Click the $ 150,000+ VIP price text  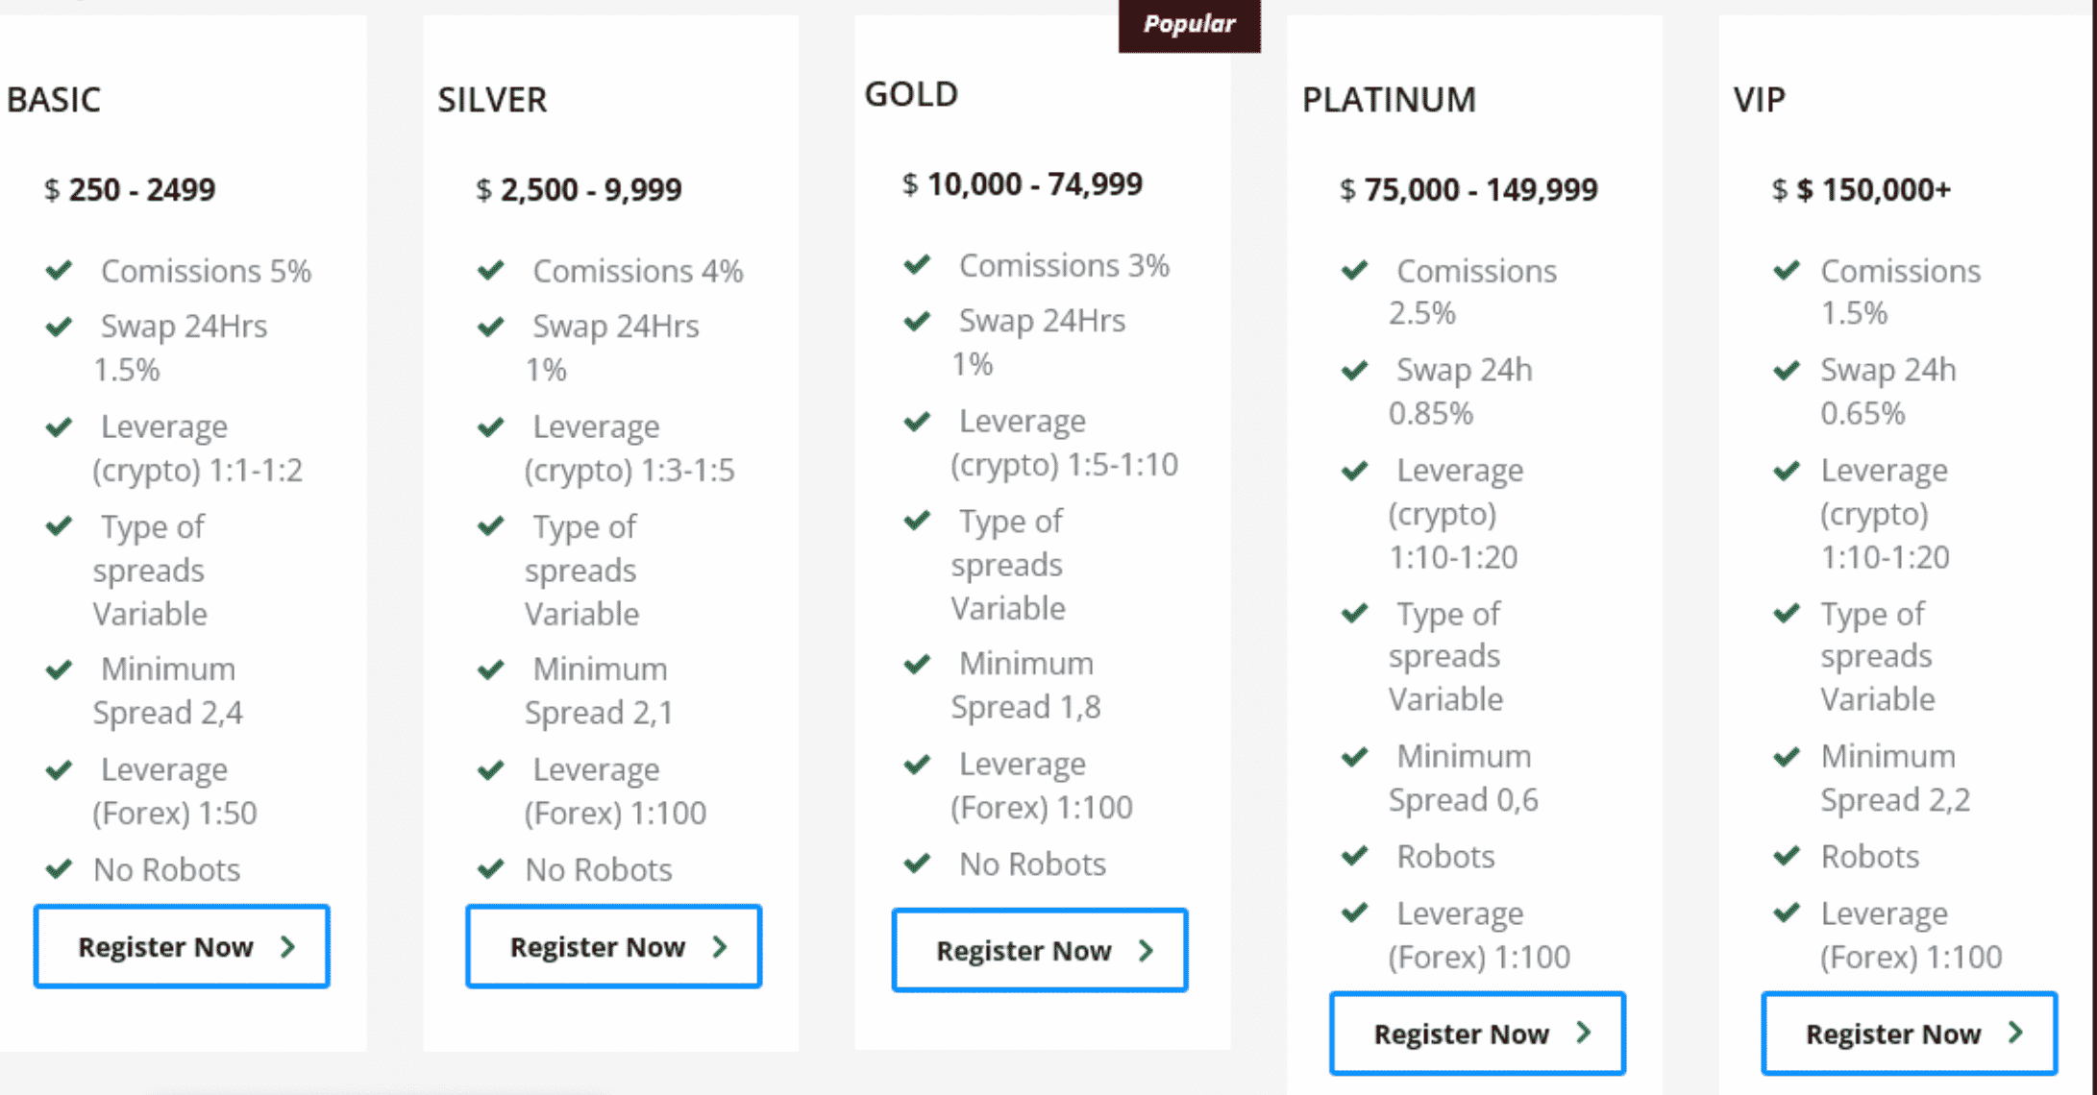1862,189
